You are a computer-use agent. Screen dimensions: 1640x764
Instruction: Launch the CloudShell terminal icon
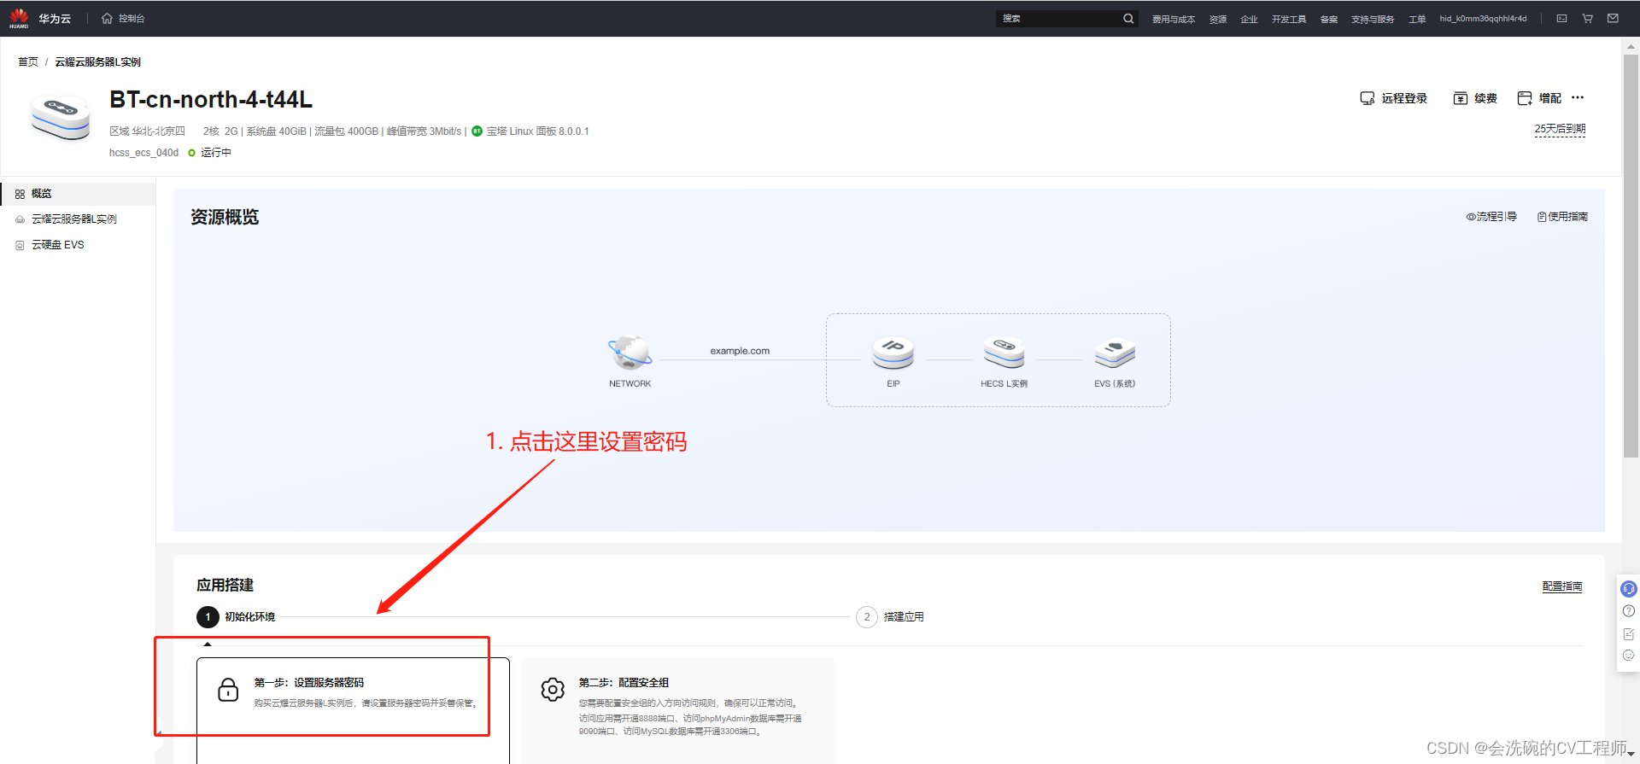pos(1561,18)
